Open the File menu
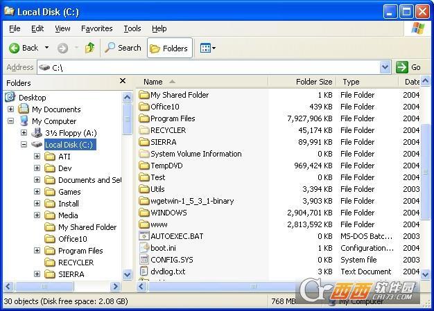 15,28
